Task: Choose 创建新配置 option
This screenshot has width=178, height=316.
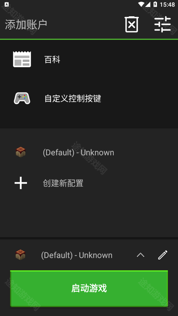Action: pyautogui.click(x=89, y=183)
